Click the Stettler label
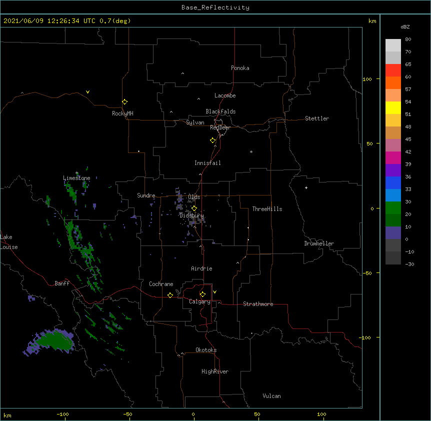Image resolution: width=431 pixels, height=421 pixels. [317, 118]
